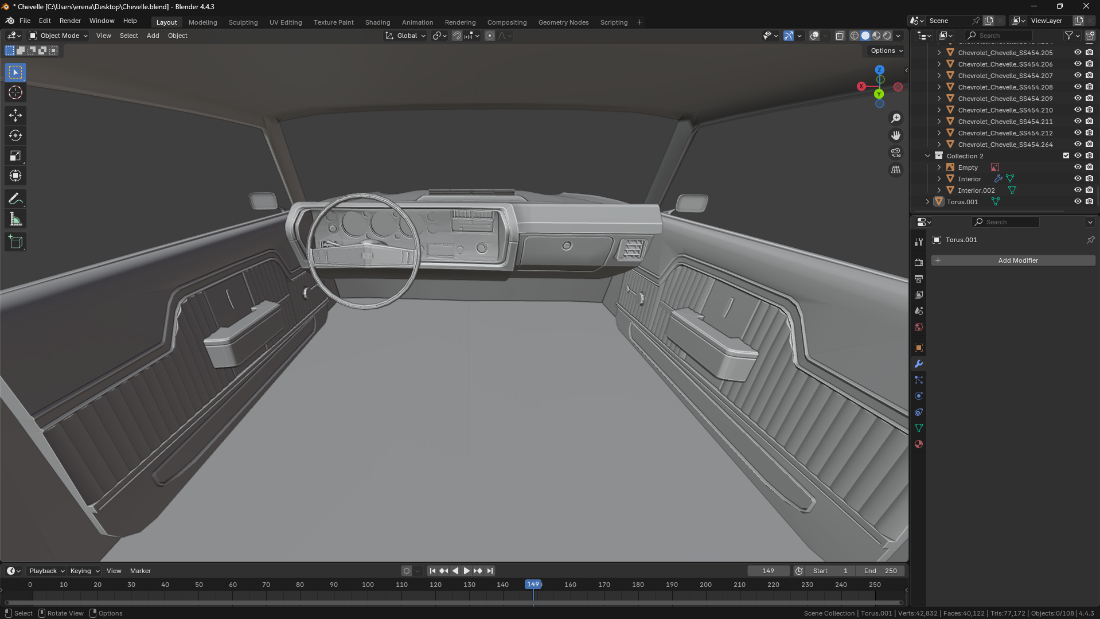Toggle proportional editing in header
The image size is (1100, 619).
tap(490, 36)
